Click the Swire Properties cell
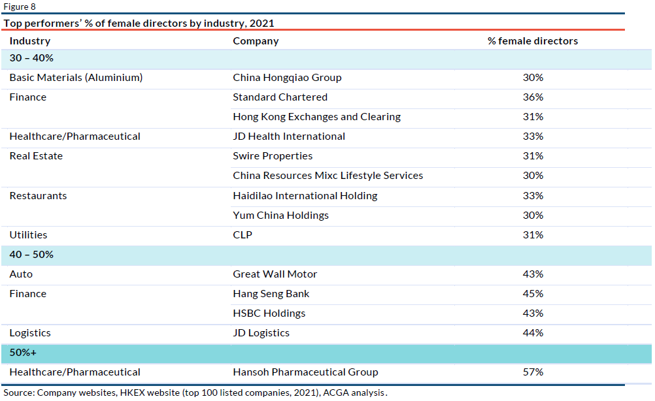655x401 pixels. coord(273,156)
